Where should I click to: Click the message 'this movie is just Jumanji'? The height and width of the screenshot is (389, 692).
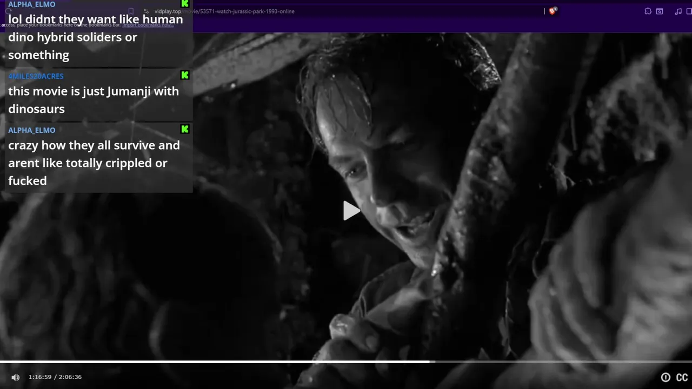[x=94, y=100]
